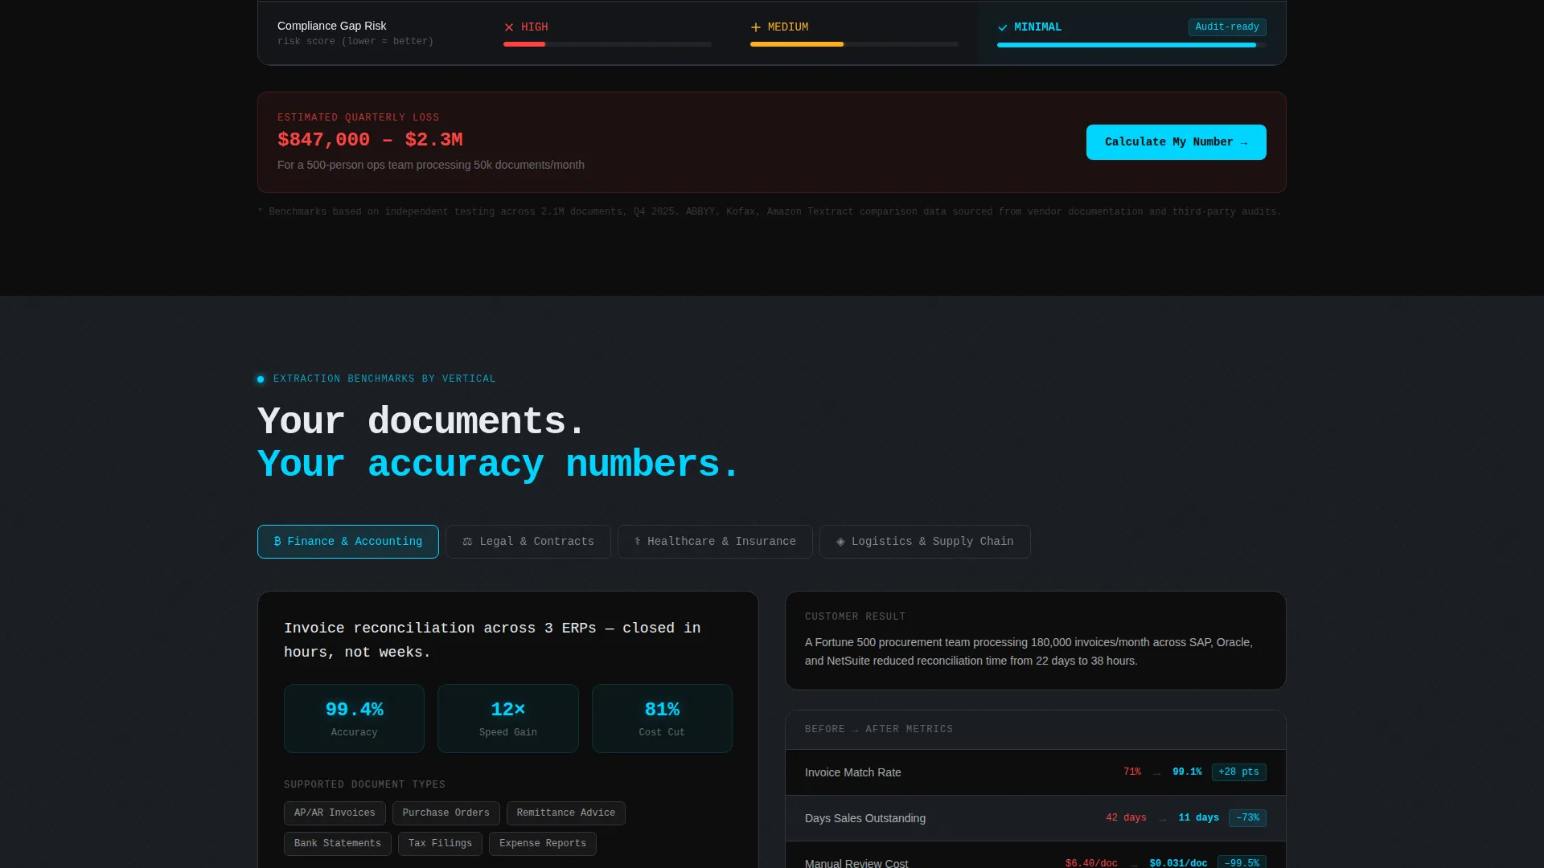Click the +28 pts badge

click(x=1238, y=772)
